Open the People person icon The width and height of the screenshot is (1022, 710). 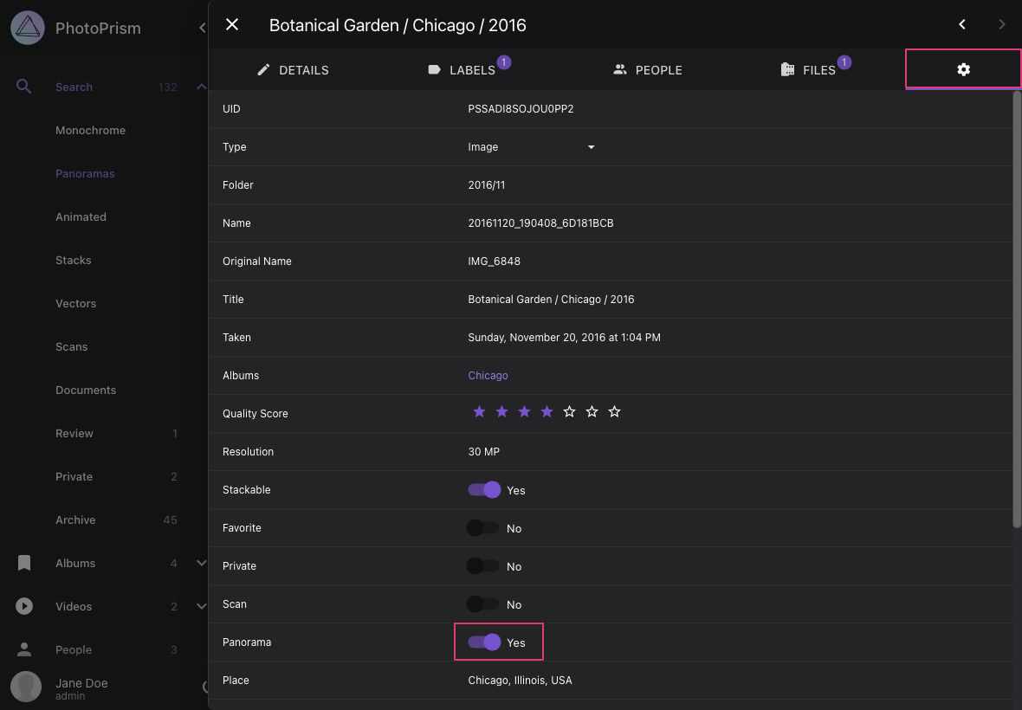23,649
